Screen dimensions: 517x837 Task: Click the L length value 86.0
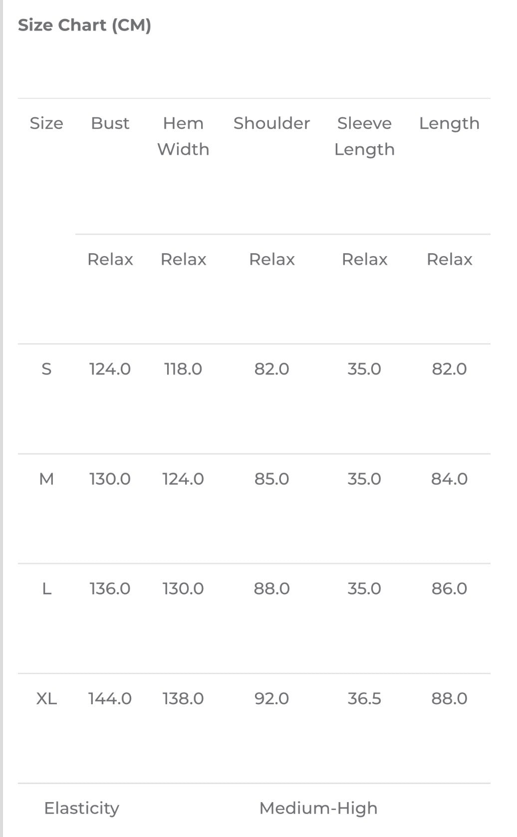pos(449,589)
